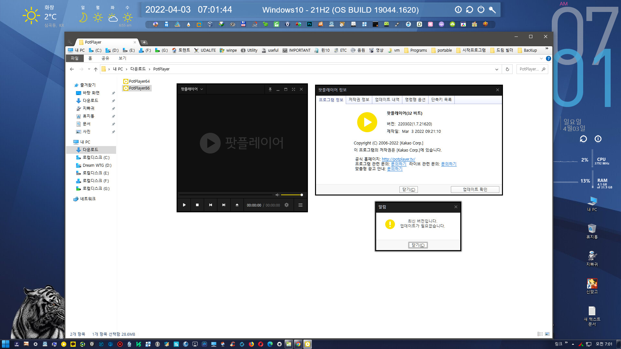Open PotPlayer preferences gear icon
621x349 pixels.
point(287,205)
